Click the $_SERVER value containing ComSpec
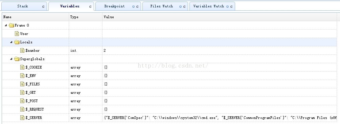This screenshot has width=340, height=124. pos(220,118)
